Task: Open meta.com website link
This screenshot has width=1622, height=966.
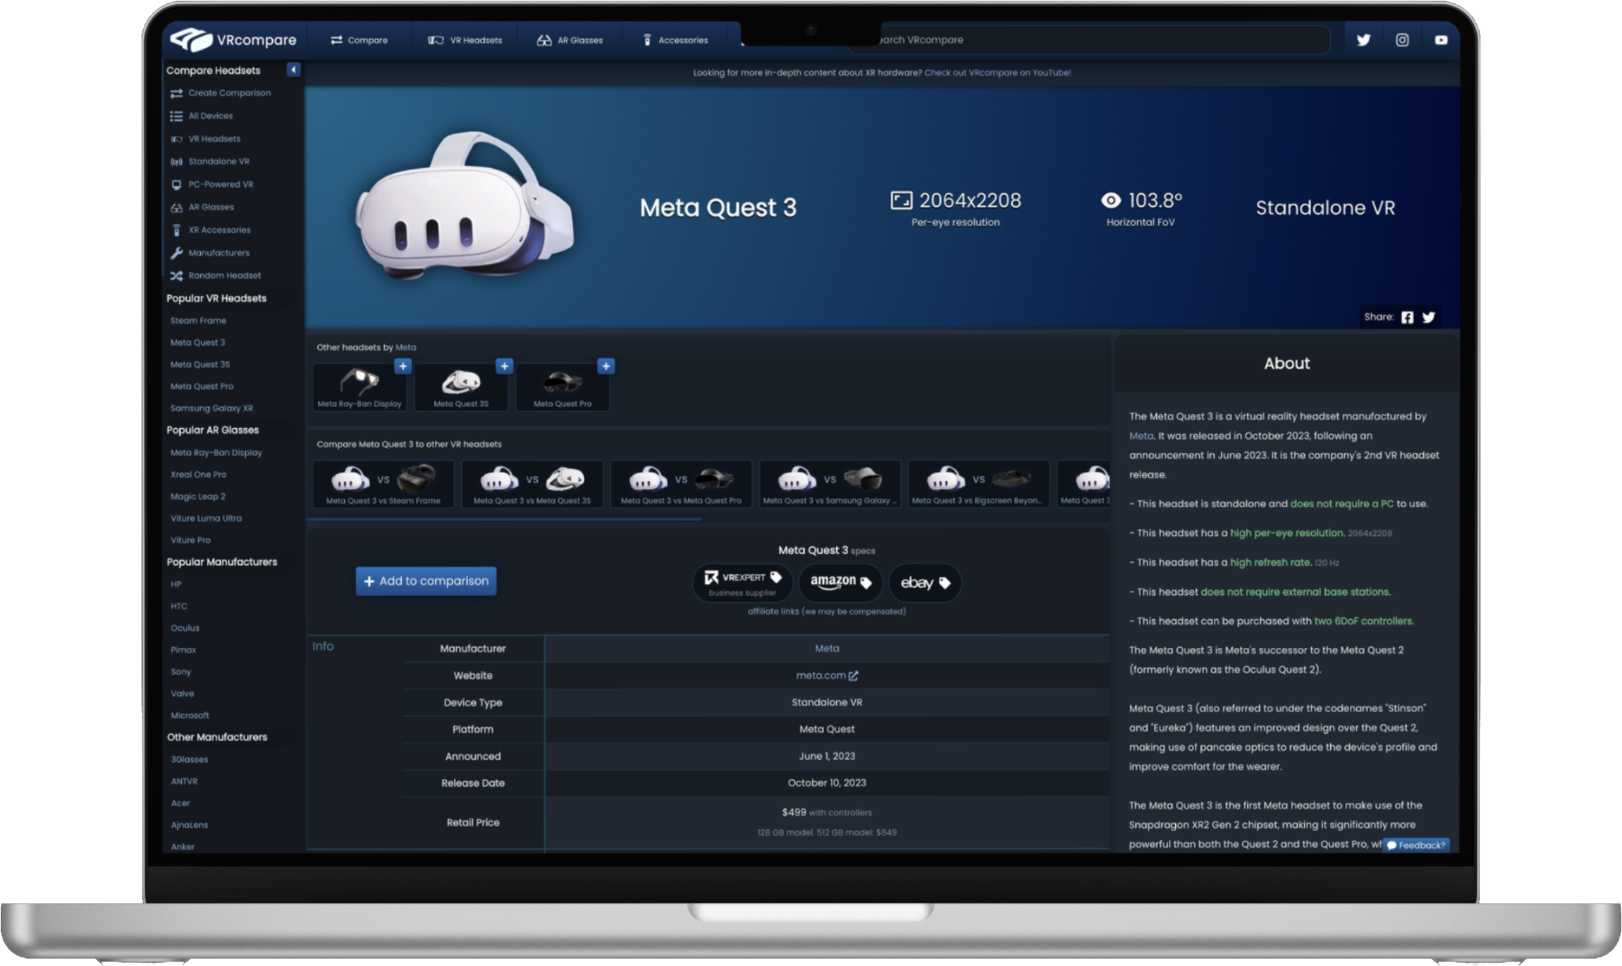Action: 827,675
